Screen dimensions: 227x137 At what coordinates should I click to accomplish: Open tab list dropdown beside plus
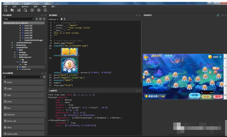64,19
